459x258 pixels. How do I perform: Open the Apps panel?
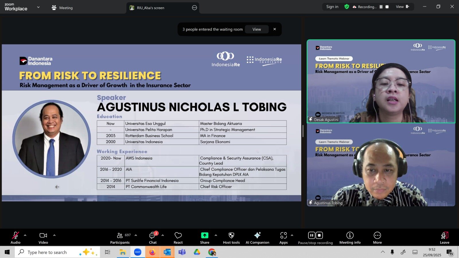pyautogui.click(x=283, y=238)
